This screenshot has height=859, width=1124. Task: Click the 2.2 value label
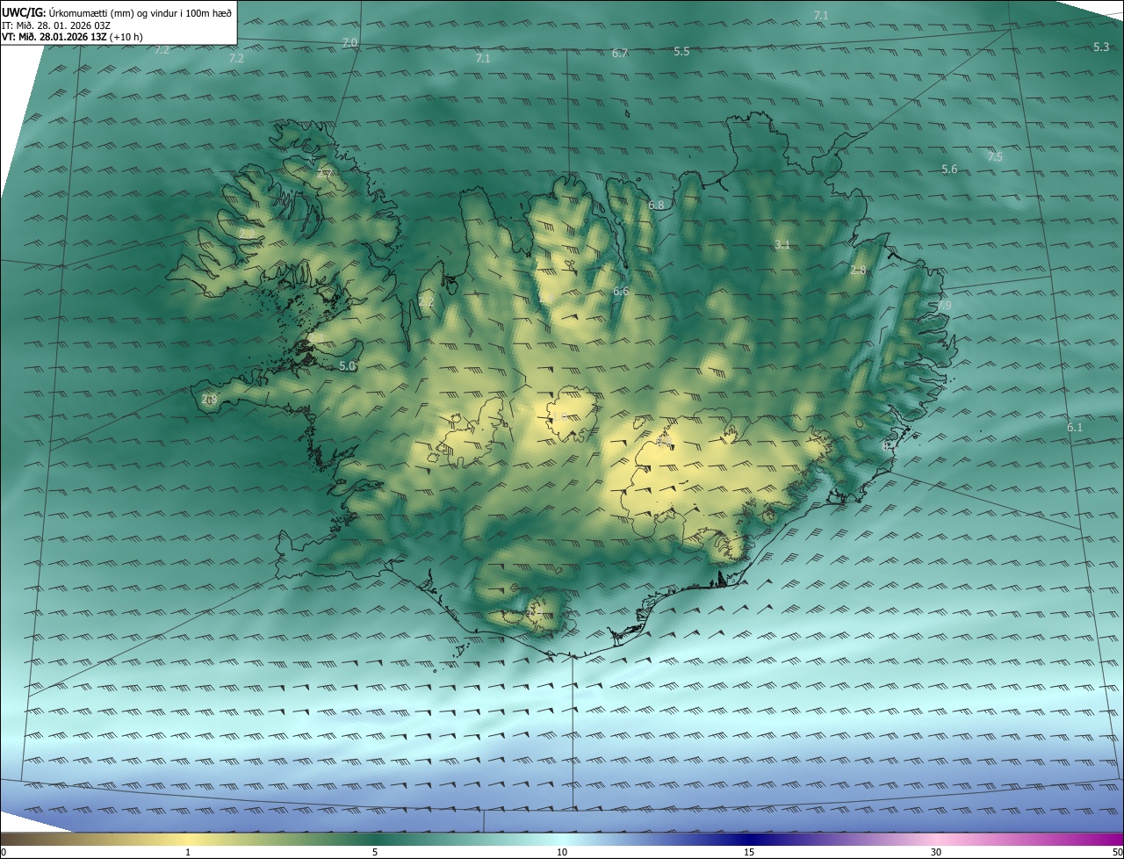(426, 302)
